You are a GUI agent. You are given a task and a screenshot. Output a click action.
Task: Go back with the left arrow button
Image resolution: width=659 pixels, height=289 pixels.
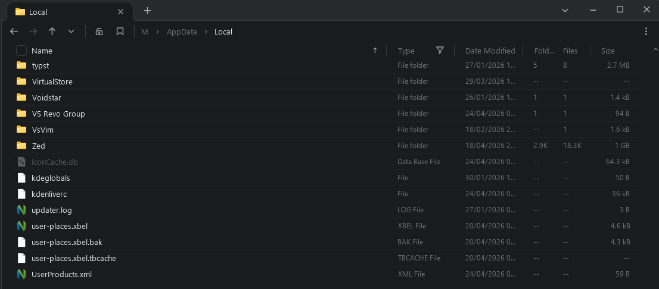coord(14,32)
